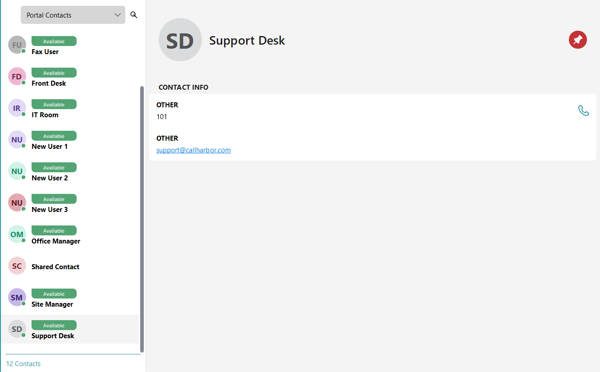Select the OM Office Manager avatar
Screen dimensions: 600x372
17,234
